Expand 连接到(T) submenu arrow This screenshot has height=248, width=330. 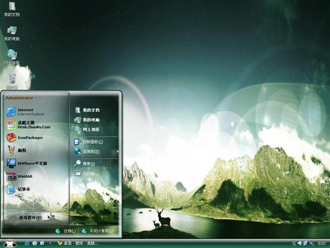coord(118,151)
